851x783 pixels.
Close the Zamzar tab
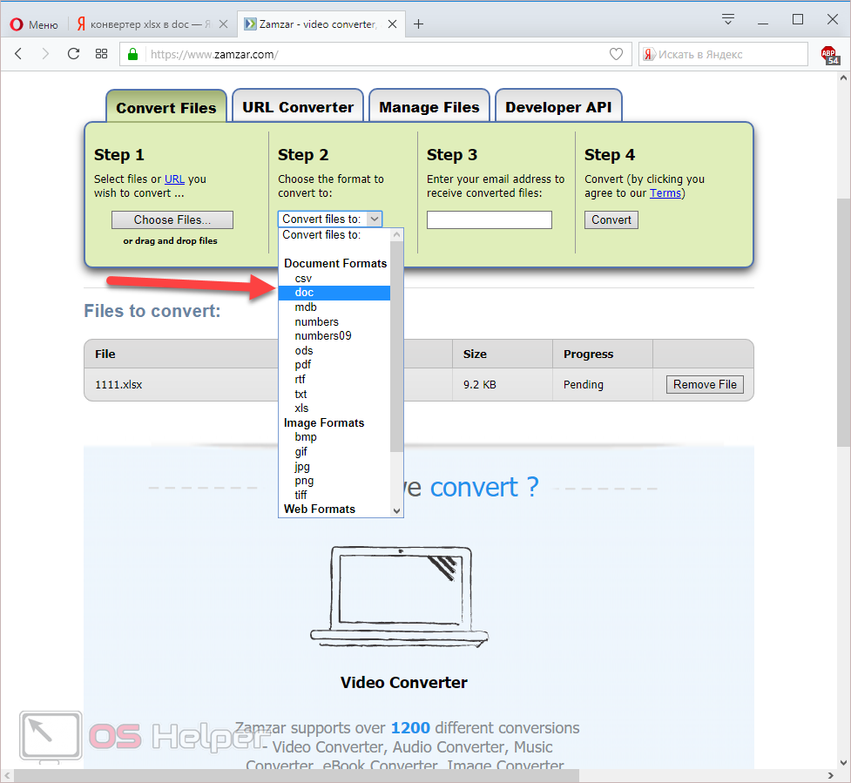(394, 24)
